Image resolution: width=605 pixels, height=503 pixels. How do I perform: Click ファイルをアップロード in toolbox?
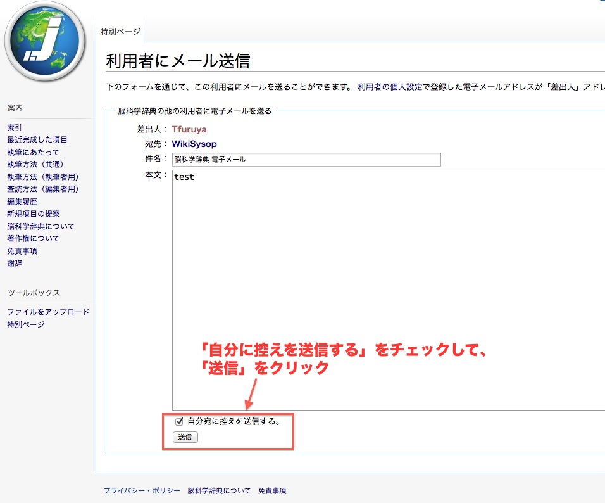click(48, 312)
